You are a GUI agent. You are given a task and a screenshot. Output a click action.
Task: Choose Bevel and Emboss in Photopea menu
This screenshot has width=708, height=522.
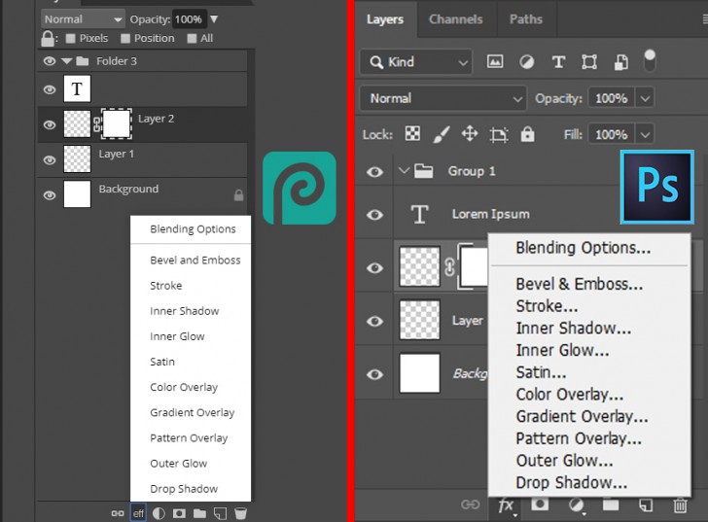[x=191, y=260]
